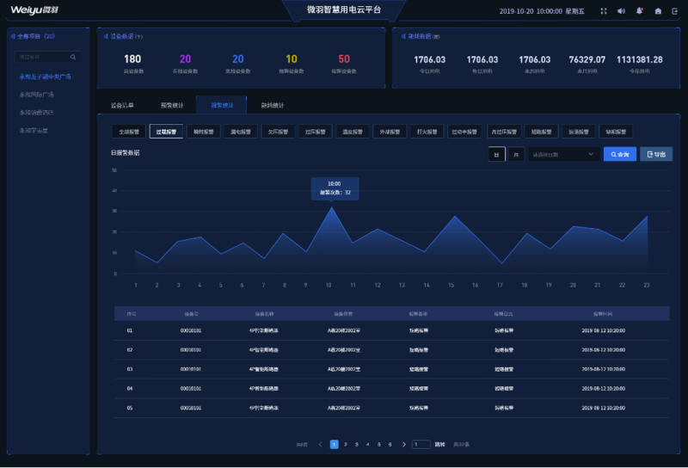
Task: Click the Weiyu logo
Action: point(34,9)
